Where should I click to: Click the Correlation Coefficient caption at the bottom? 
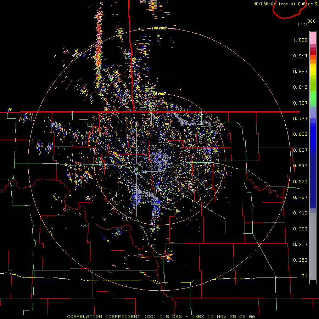click(x=161, y=317)
